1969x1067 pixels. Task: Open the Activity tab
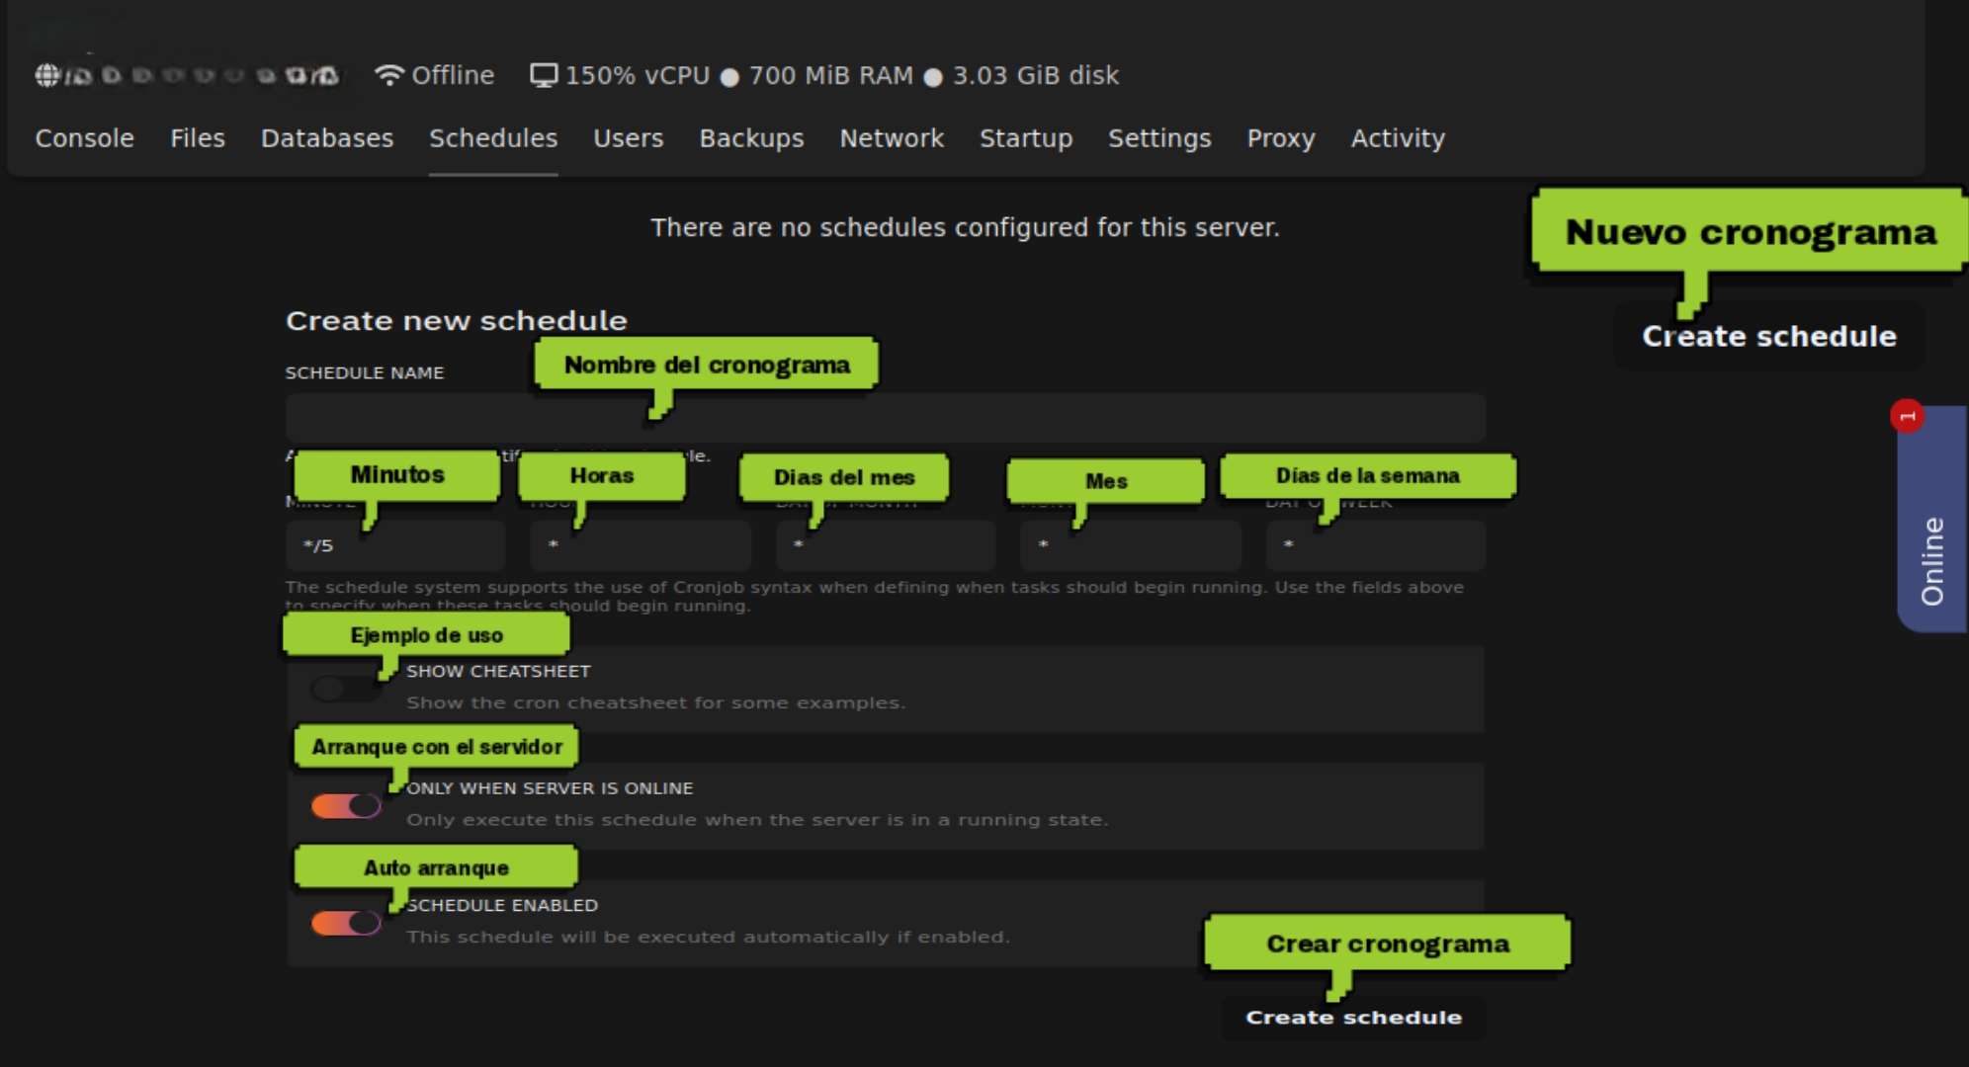click(1397, 138)
